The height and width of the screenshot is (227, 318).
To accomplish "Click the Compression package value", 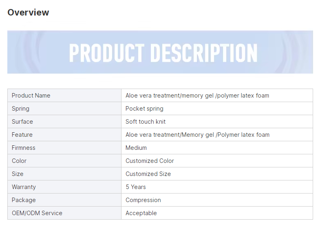I will click(x=143, y=200).
